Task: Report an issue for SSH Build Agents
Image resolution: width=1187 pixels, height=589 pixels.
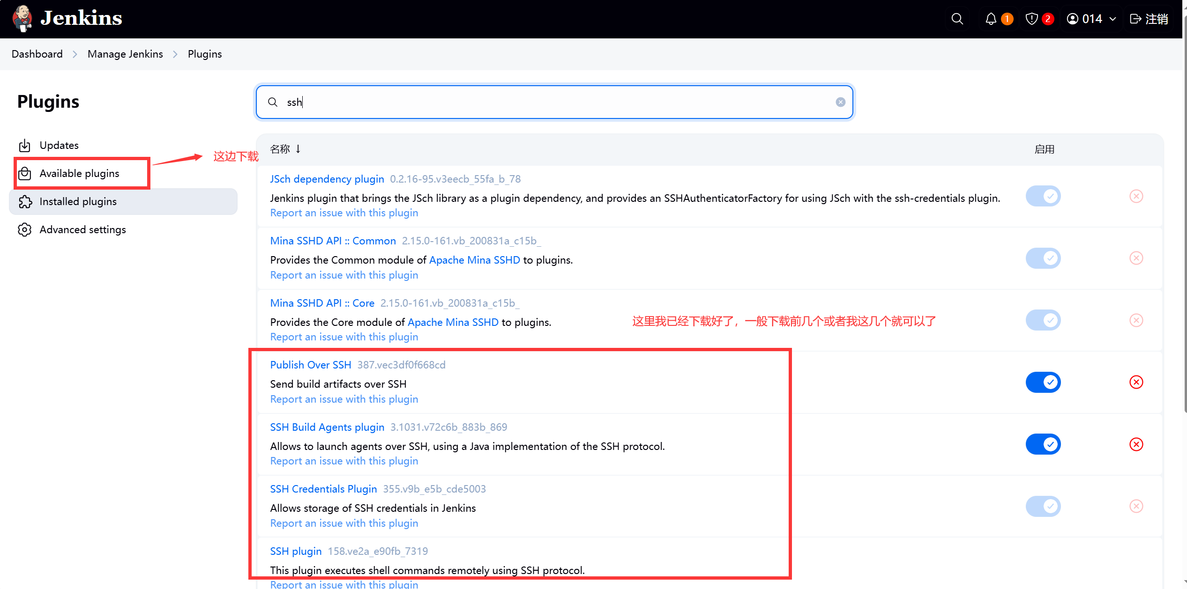Action: 344,461
